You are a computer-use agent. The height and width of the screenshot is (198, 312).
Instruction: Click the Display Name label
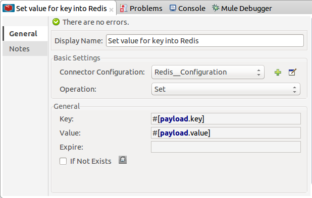pyautogui.click(x=79, y=41)
